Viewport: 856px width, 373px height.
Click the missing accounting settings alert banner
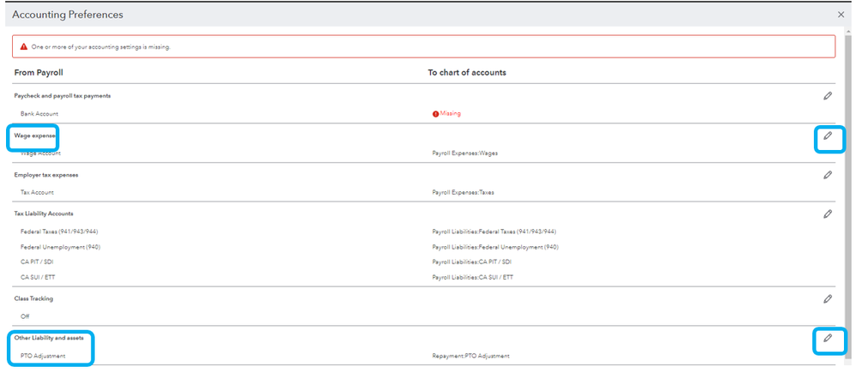pos(423,46)
